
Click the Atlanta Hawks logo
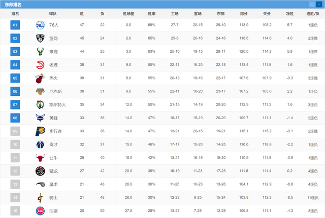[x=40, y=65]
